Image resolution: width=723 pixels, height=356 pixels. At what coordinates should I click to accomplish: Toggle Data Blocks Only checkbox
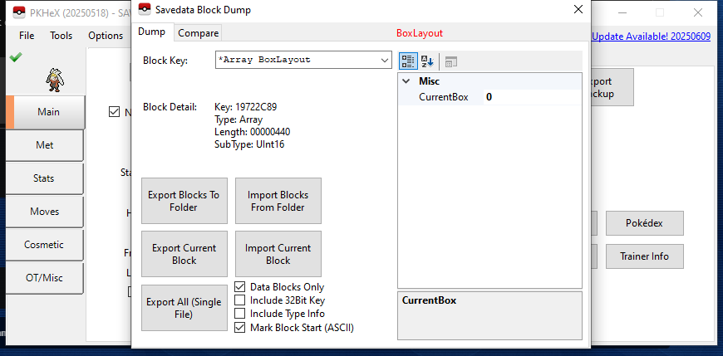[x=240, y=287]
